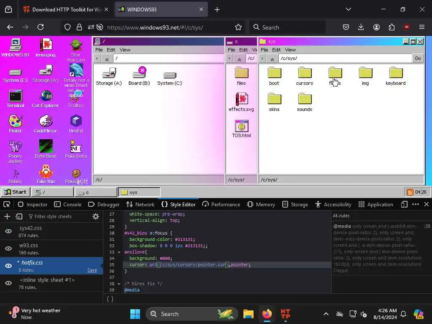Launch the Poney Jockey desktop icon
The width and height of the screenshot is (432, 324).
click(15, 151)
